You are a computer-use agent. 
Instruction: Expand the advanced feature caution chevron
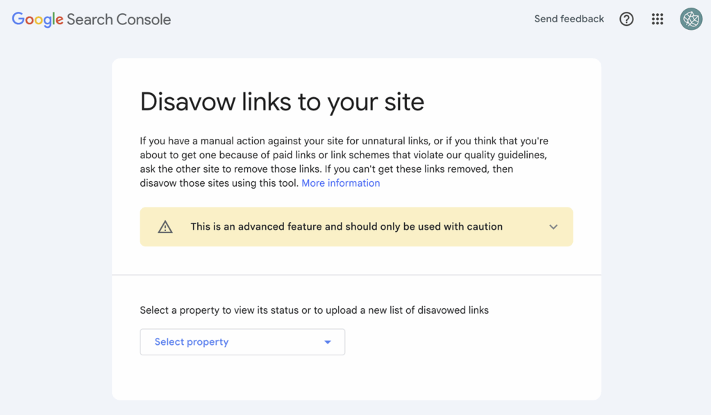pyautogui.click(x=553, y=227)
